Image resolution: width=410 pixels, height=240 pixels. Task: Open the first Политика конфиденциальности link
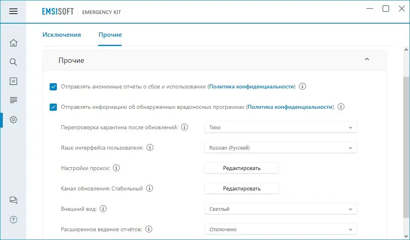(x=251, y=87)
